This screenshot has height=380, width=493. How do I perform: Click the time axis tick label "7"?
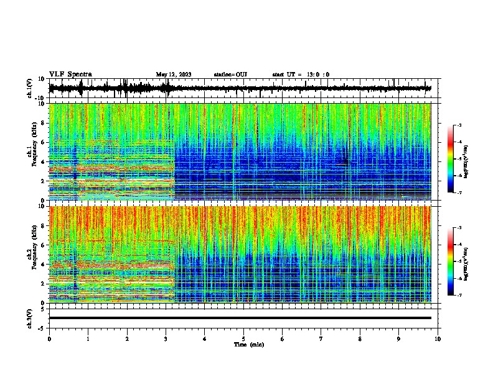pyautogui.click(x=321, y=339)
